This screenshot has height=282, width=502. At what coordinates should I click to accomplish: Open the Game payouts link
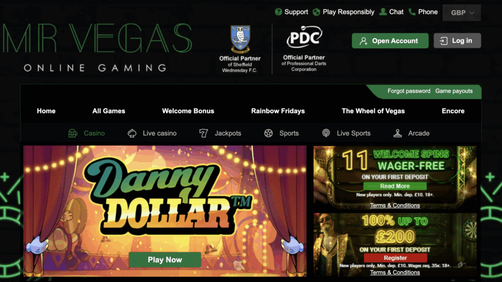pos(453,91)
